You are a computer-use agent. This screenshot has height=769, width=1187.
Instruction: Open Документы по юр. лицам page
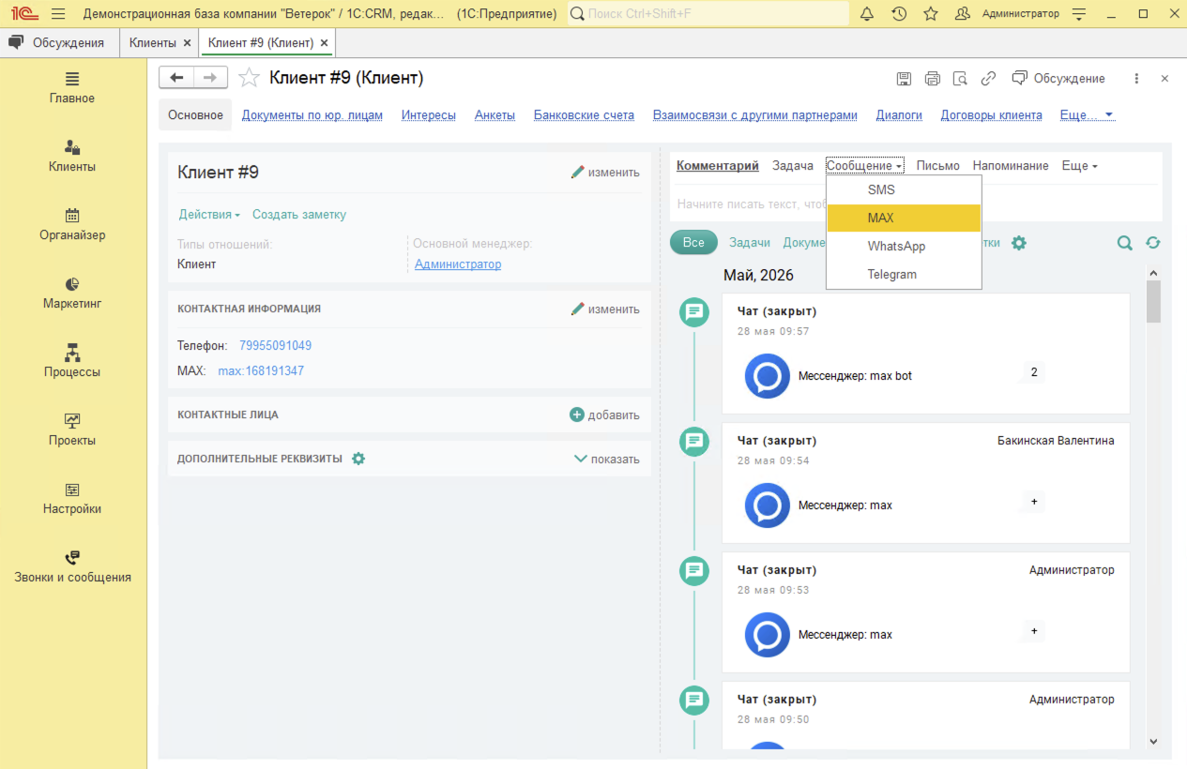point(312,115)
